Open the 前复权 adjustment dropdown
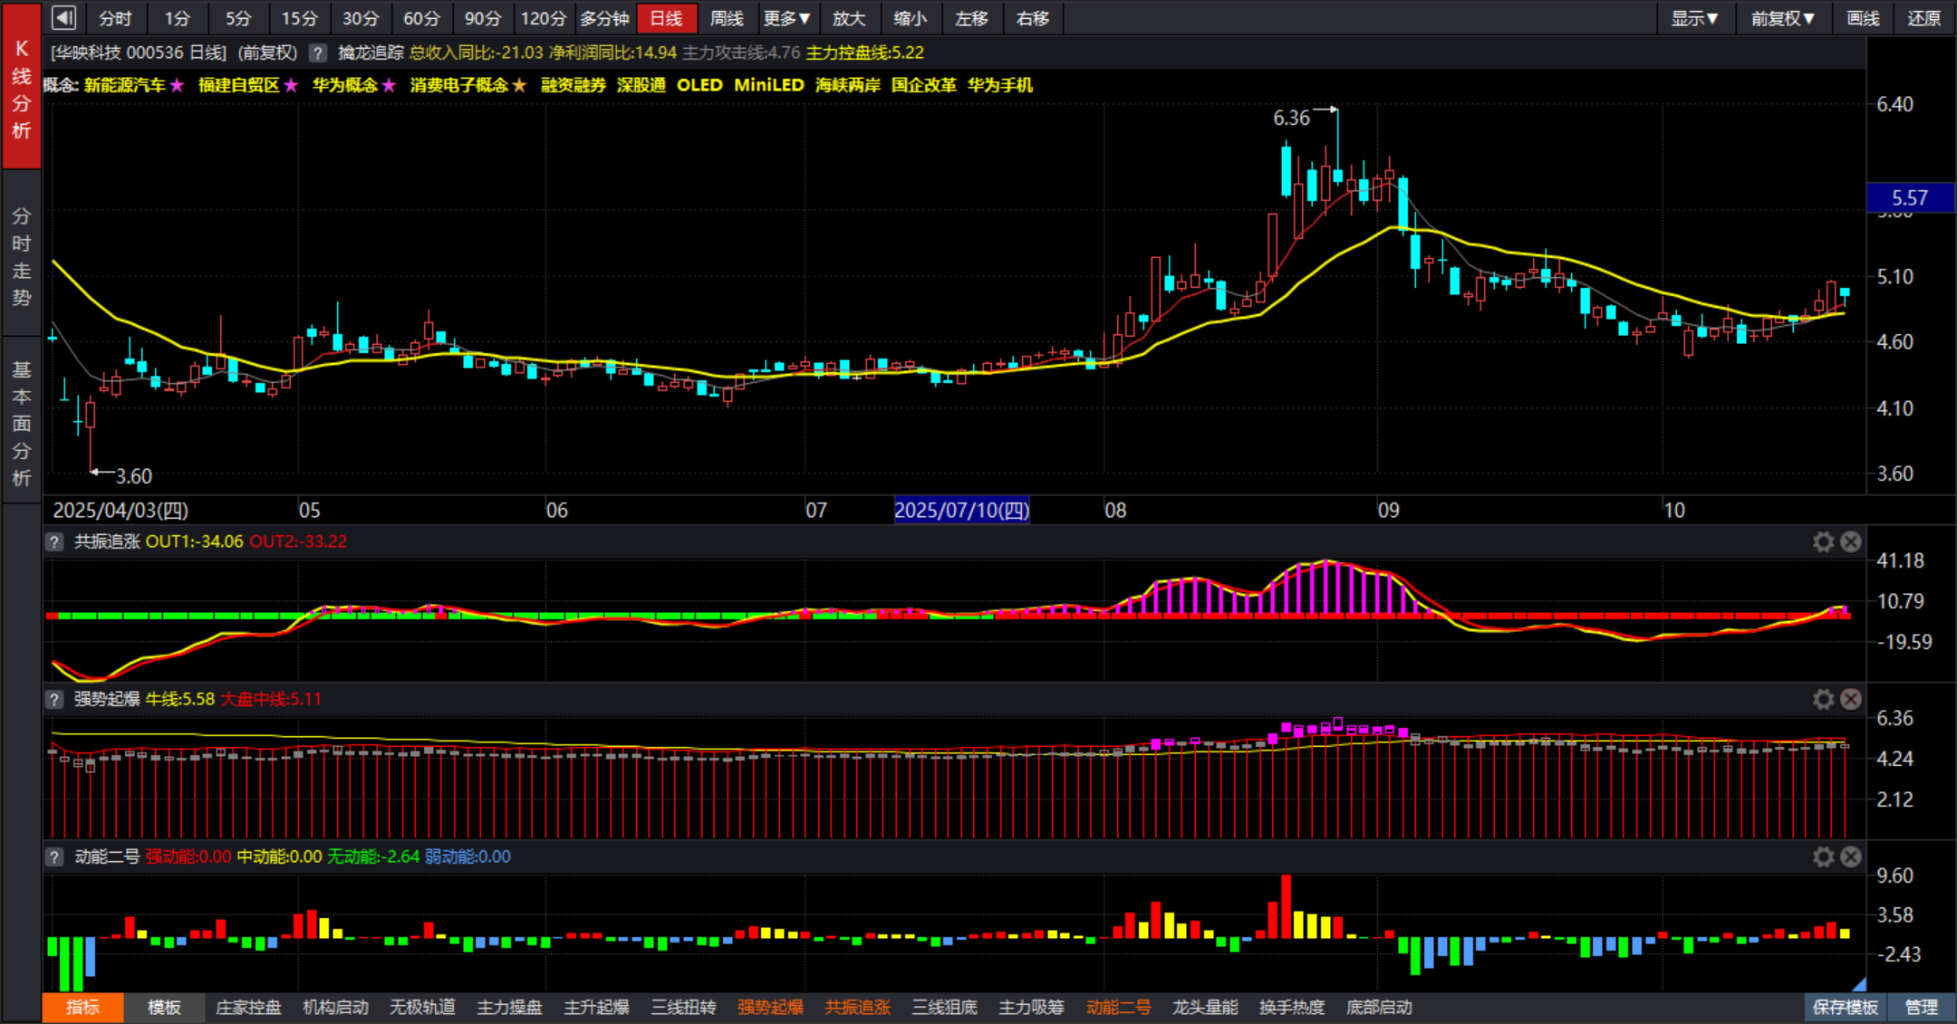The image size is (1957, 1024). point(1782,18)
